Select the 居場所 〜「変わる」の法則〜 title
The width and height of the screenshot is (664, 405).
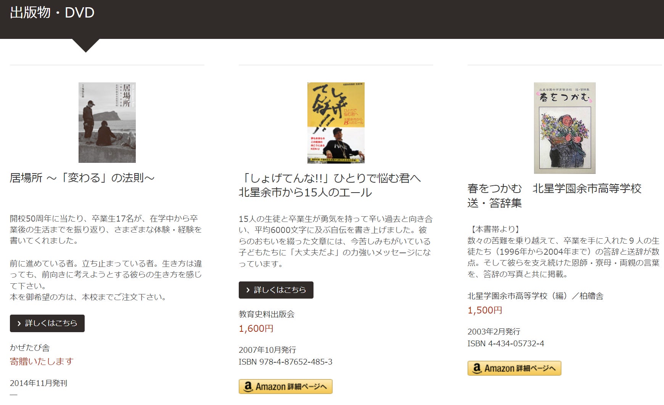[82, 178]
